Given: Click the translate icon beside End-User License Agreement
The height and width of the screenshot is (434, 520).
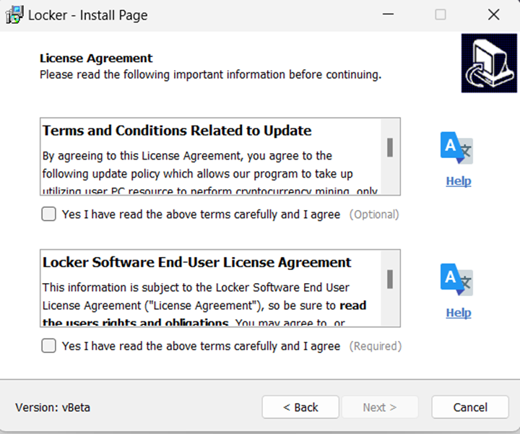Looking at the screenshot, I should coord(456,279).
